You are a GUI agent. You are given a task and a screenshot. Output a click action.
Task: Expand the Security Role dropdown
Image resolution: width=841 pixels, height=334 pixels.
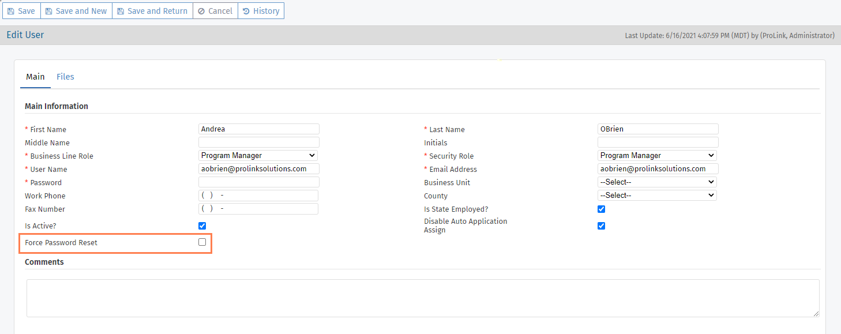[x=657, y=156]
